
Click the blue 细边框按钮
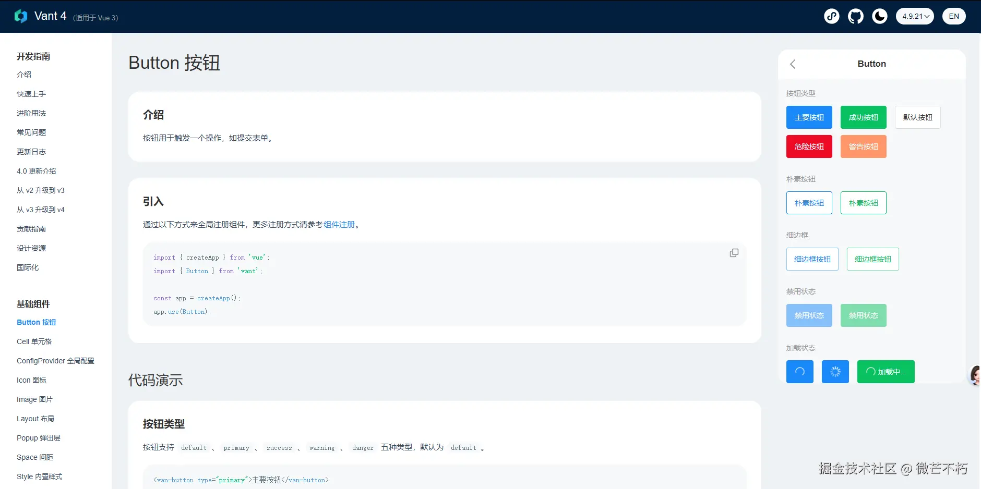(812, 259)
